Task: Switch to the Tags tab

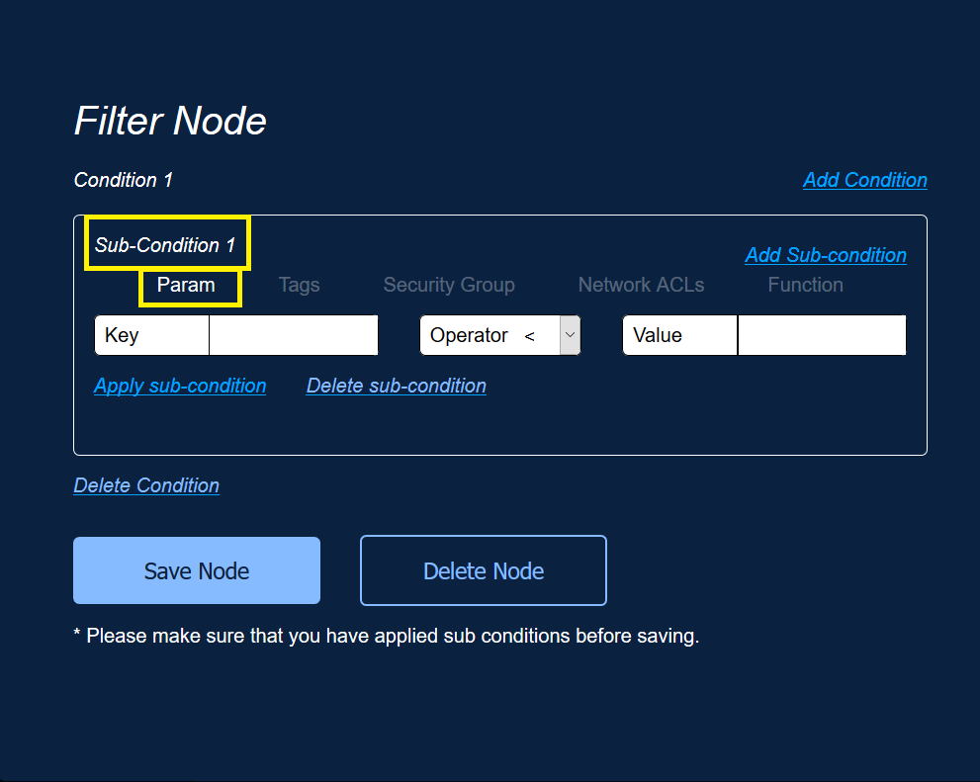Action: pyautogui.click(x=299, y=285)
